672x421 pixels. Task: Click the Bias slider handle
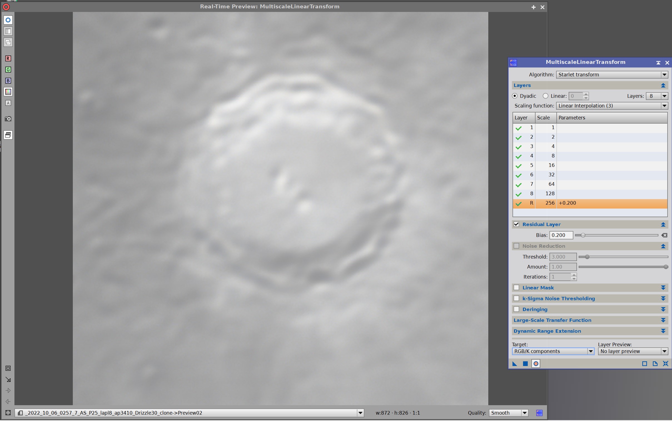[x=583, y=235]
